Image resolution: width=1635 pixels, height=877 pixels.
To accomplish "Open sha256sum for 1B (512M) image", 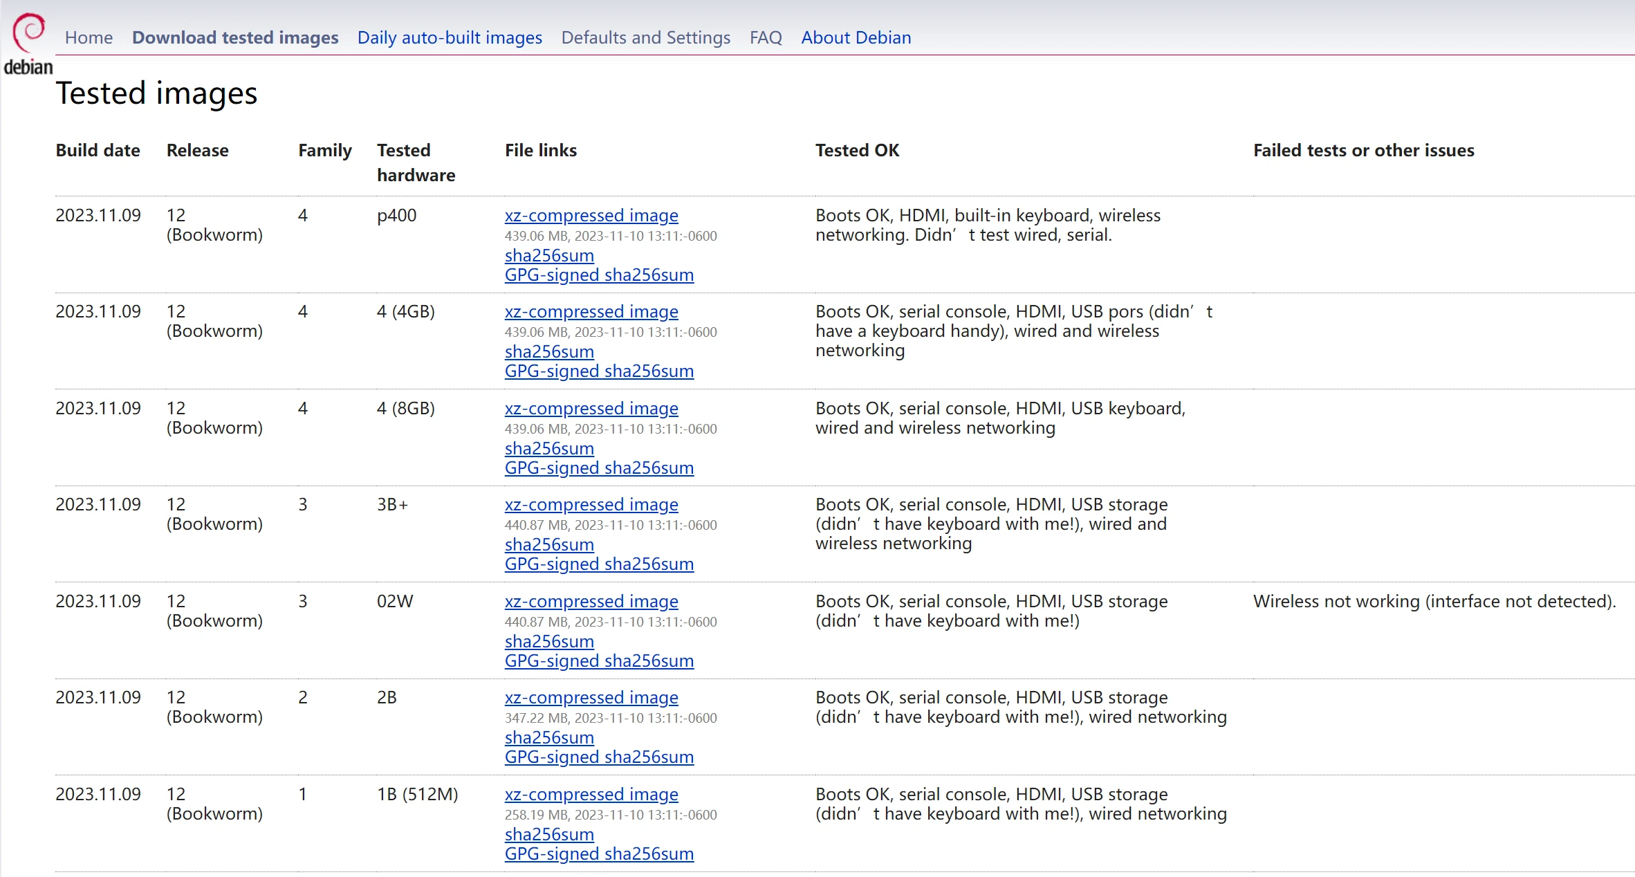I will (x=549, y=834).
